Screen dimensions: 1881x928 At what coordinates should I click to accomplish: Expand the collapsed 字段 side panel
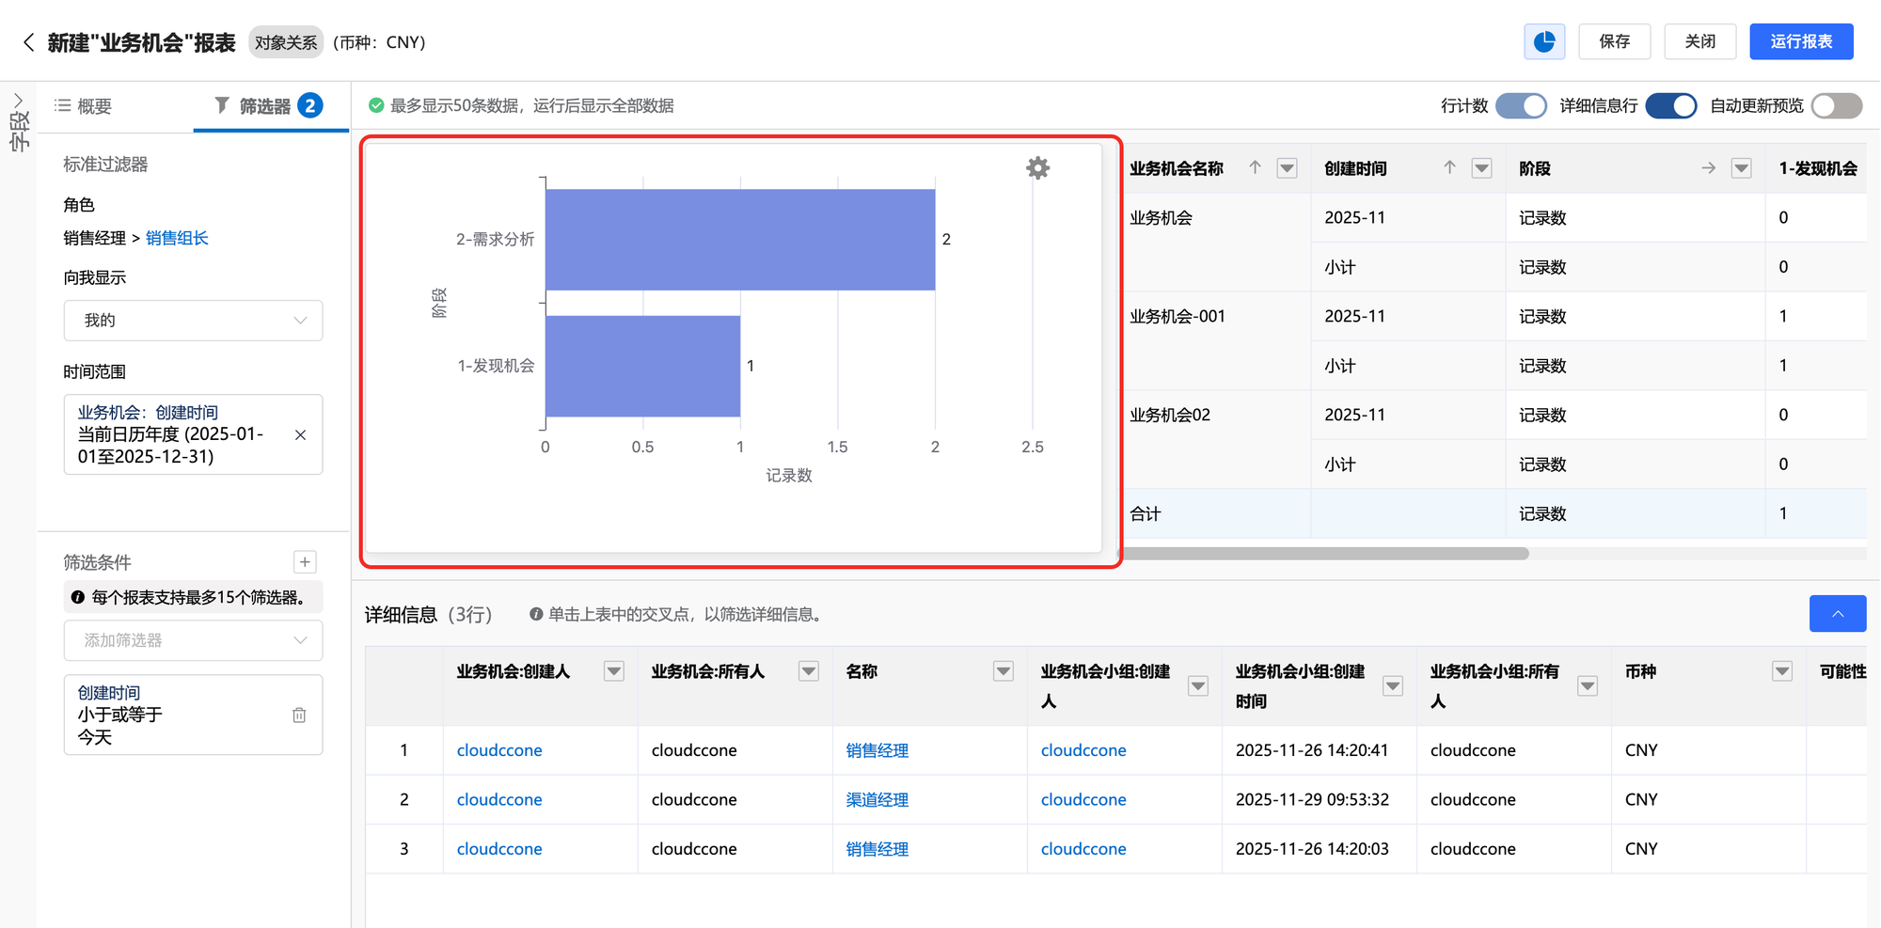18,101
